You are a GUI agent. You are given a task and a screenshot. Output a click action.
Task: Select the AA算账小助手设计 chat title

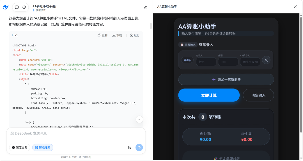tap(45, 6)
